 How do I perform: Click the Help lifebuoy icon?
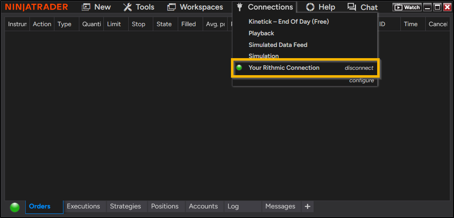[x=310, y=7]
